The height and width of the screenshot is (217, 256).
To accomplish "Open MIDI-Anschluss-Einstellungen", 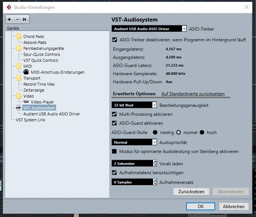I will (58, 72).
